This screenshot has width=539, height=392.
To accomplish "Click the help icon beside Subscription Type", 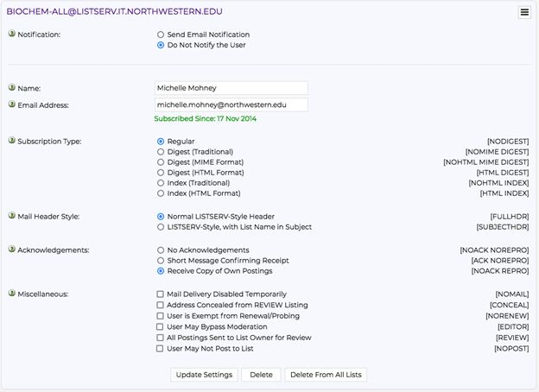I will coord(12,140).
